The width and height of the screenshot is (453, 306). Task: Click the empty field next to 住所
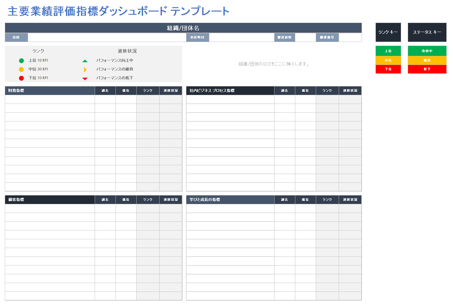[x=107, y=37]
